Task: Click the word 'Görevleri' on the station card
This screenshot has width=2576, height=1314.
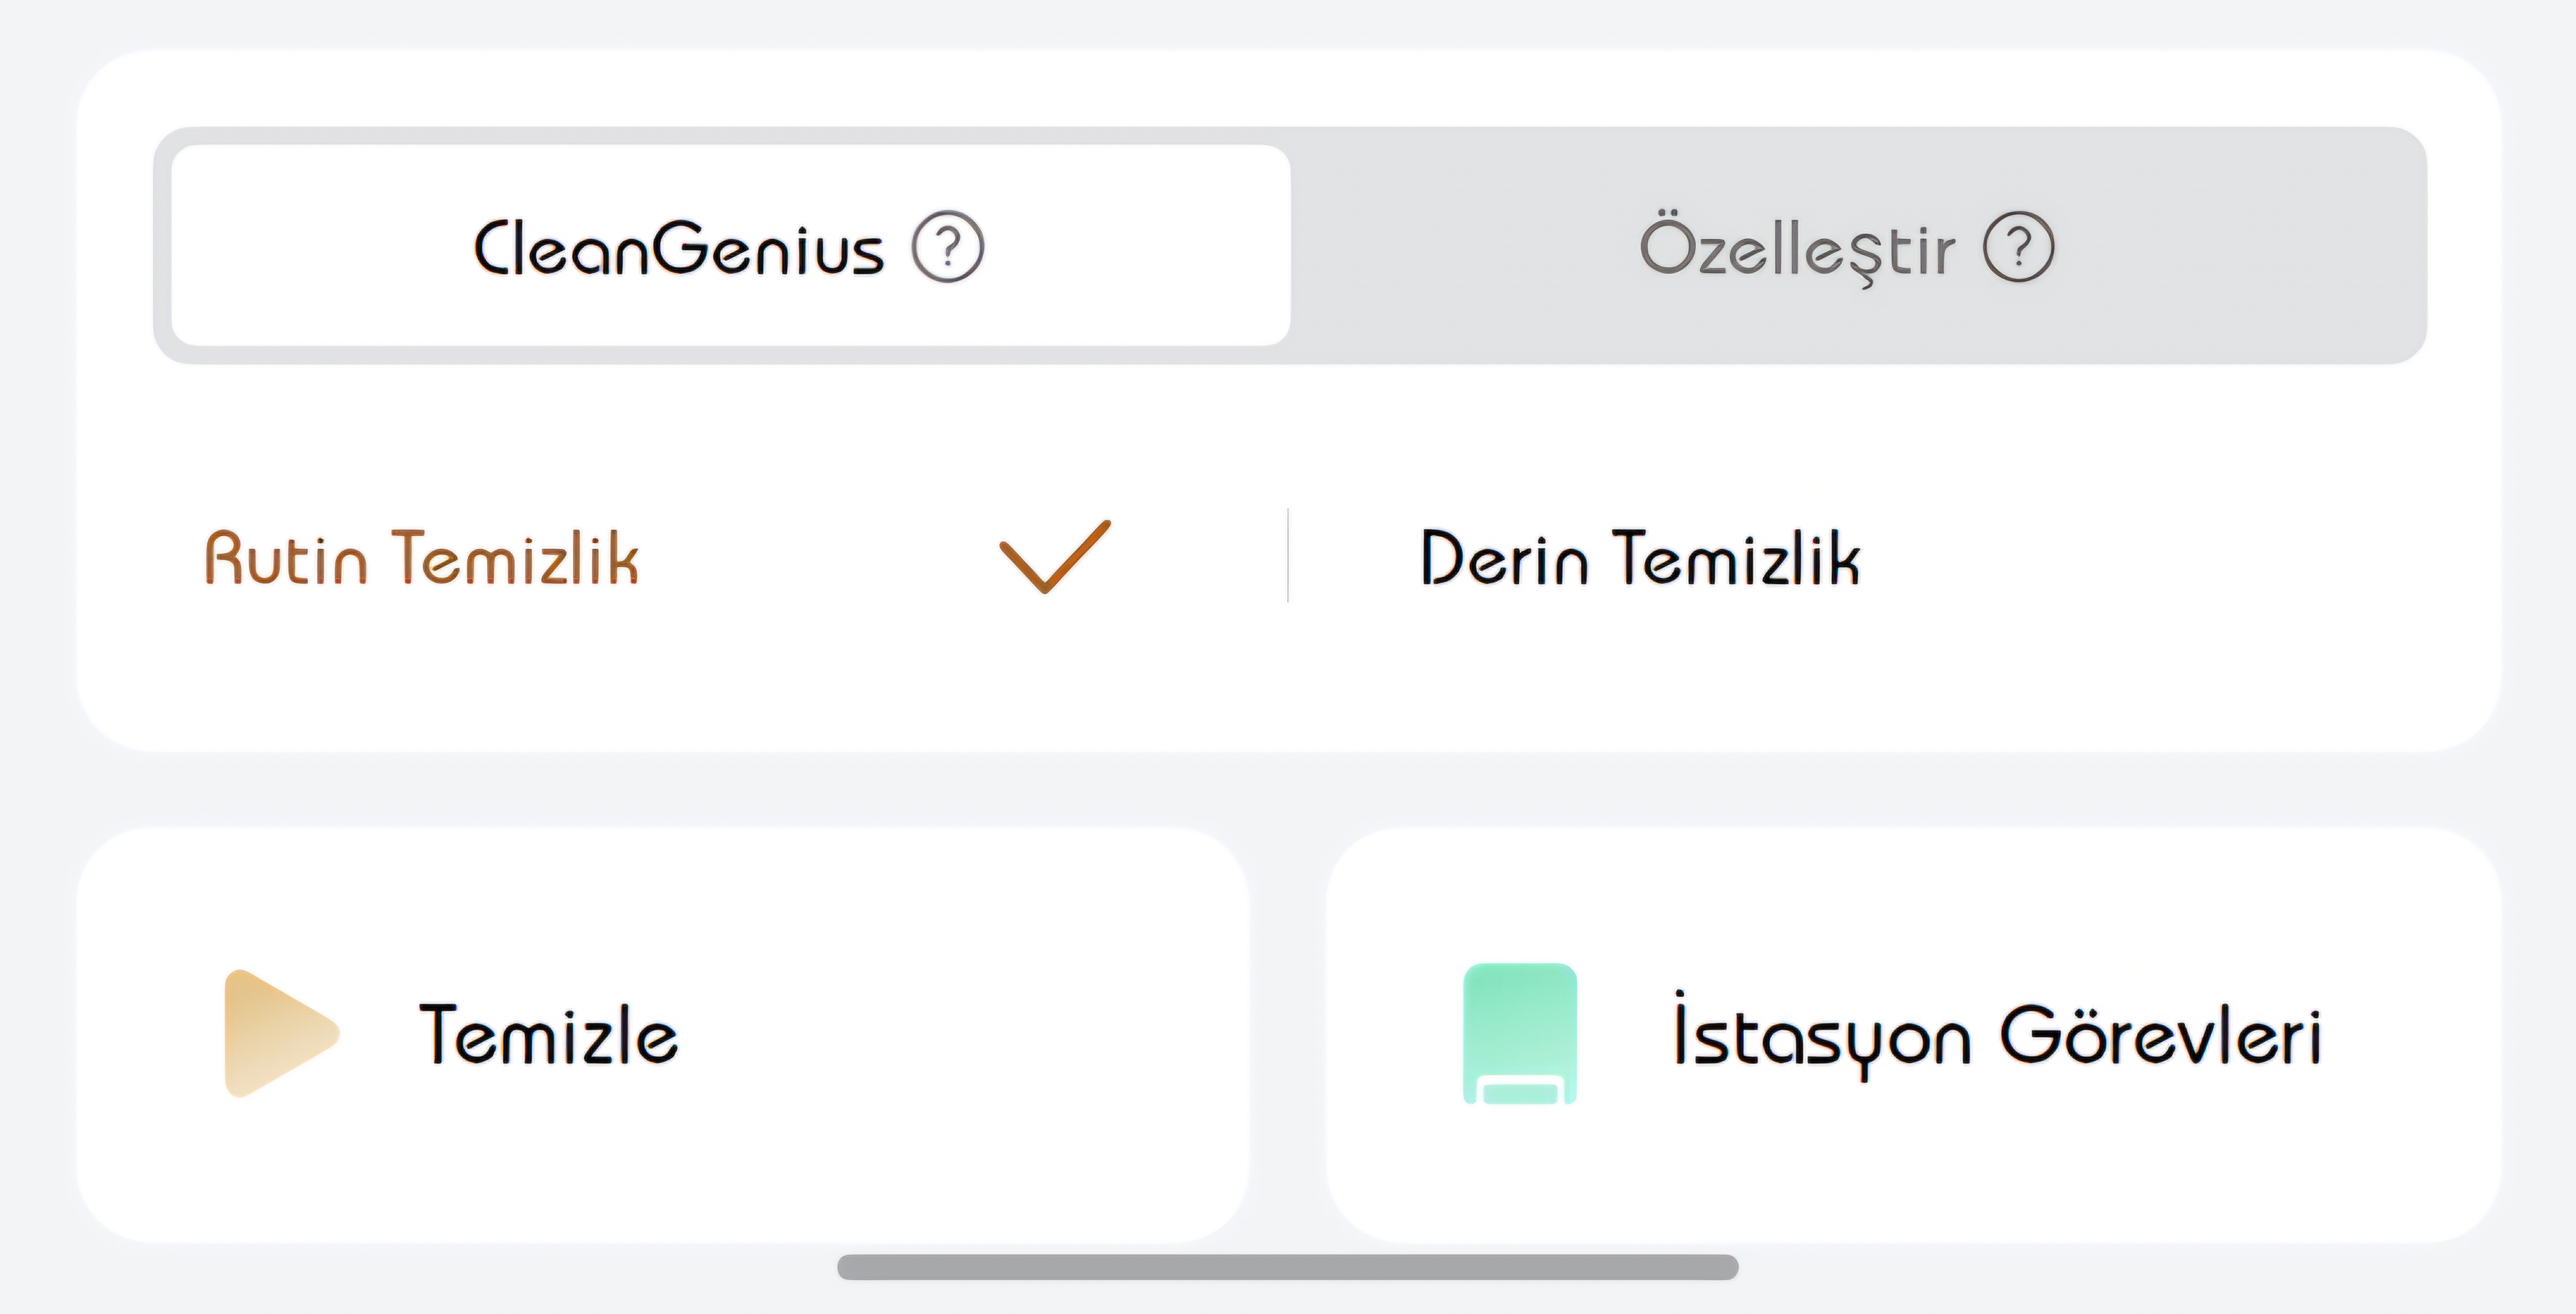Action: 2160,1035
